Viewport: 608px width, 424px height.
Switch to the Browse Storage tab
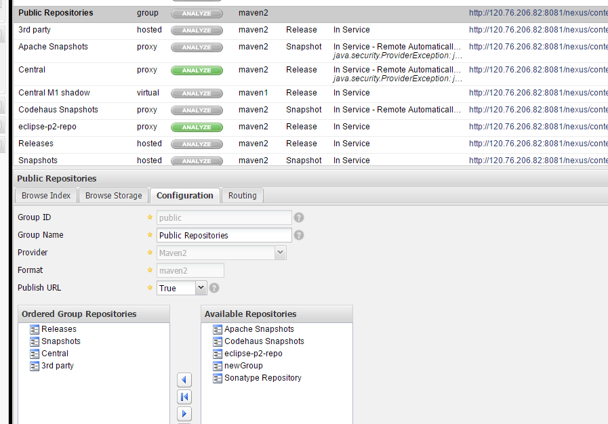[x=114, y=196]
